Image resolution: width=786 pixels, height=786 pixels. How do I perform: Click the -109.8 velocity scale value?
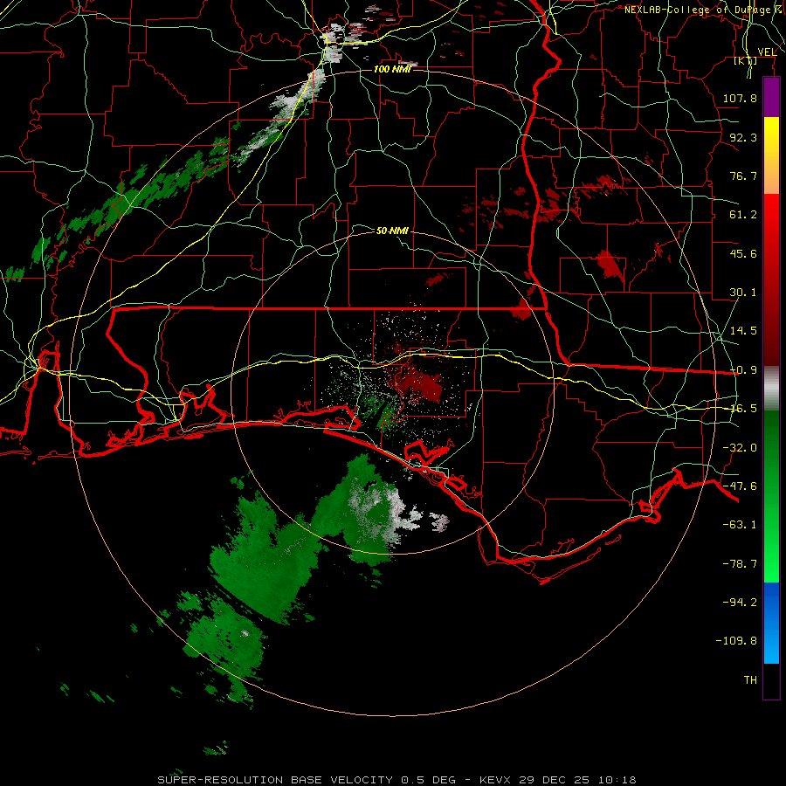coord(737,640)
